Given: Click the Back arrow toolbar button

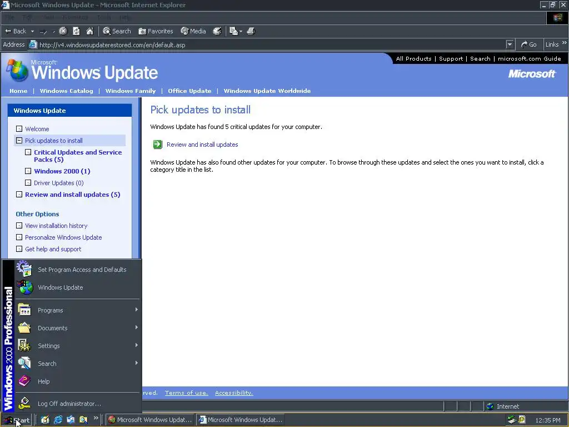Looking at the screenshot, I should point(15,31).
